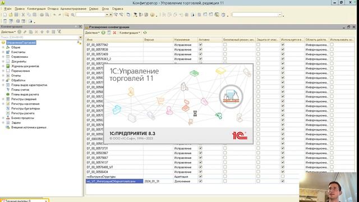Click the Redo arrow icon
The width and height of the screenshot is (359, 202).
coord(60,15)
